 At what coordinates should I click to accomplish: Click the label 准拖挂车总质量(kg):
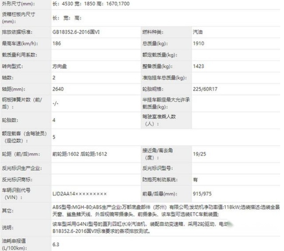coord(165,78)
